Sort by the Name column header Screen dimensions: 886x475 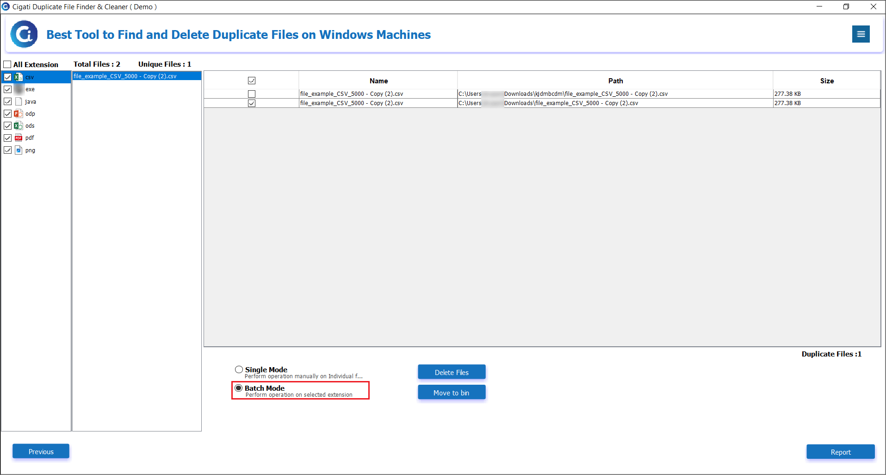tap(378, 81)
